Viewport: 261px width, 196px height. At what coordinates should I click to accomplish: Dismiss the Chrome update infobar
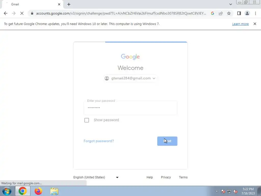(x=255, y=24)
